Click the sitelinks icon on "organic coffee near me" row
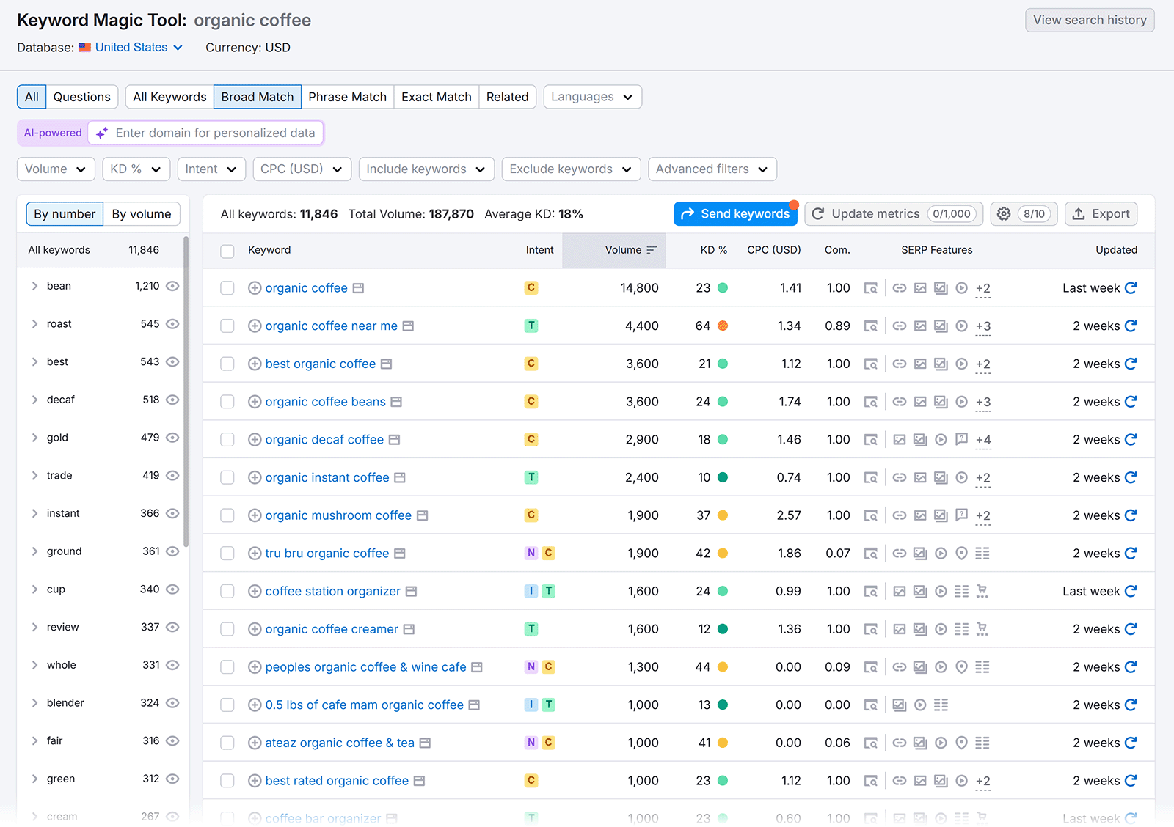 click(x=900, y=326)
